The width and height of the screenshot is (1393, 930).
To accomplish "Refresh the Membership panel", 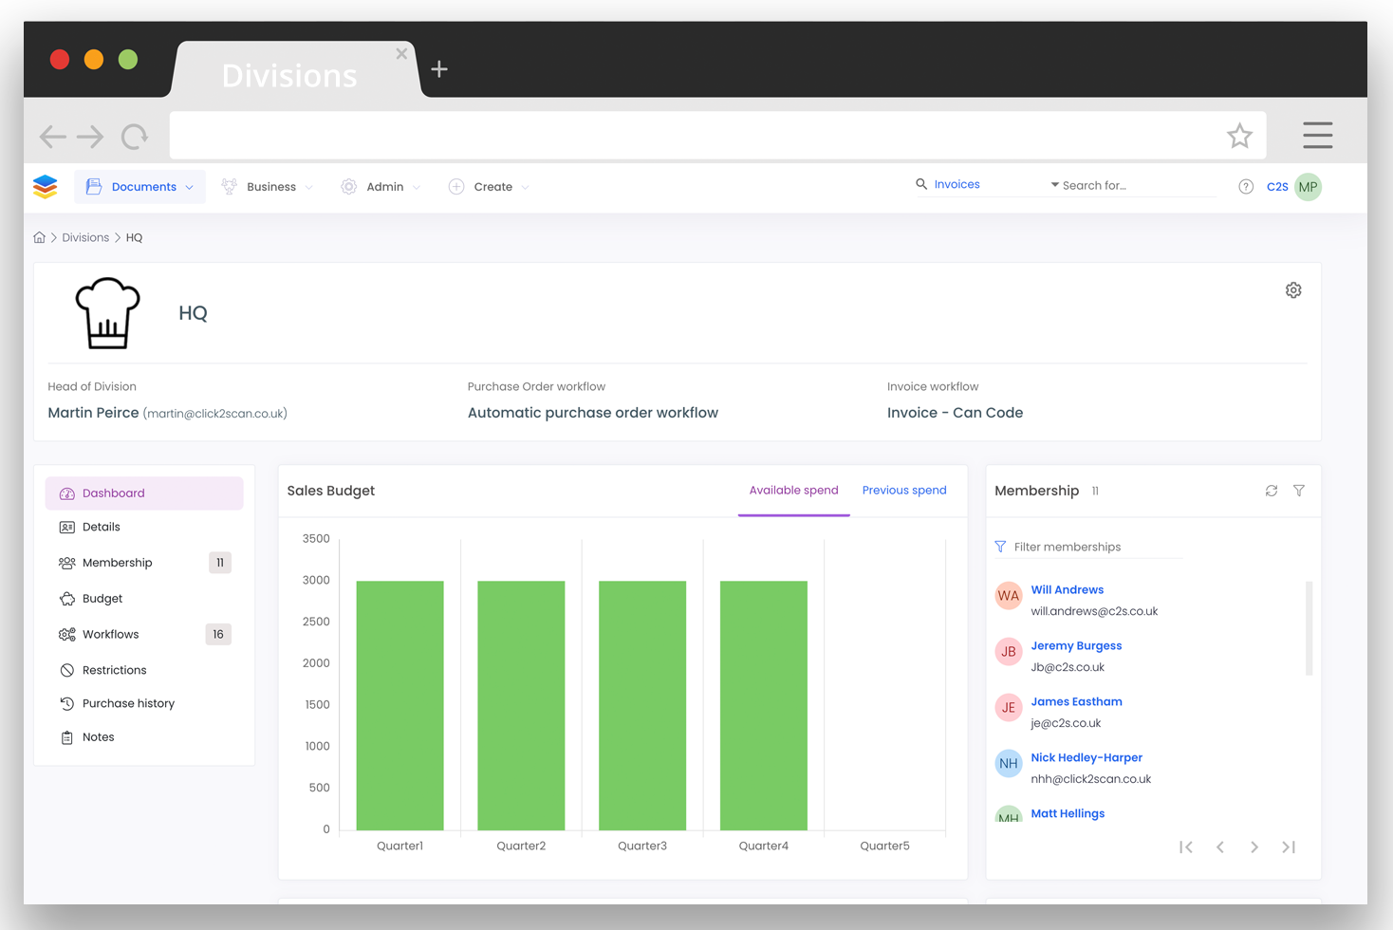I will tap(1271, 491).
